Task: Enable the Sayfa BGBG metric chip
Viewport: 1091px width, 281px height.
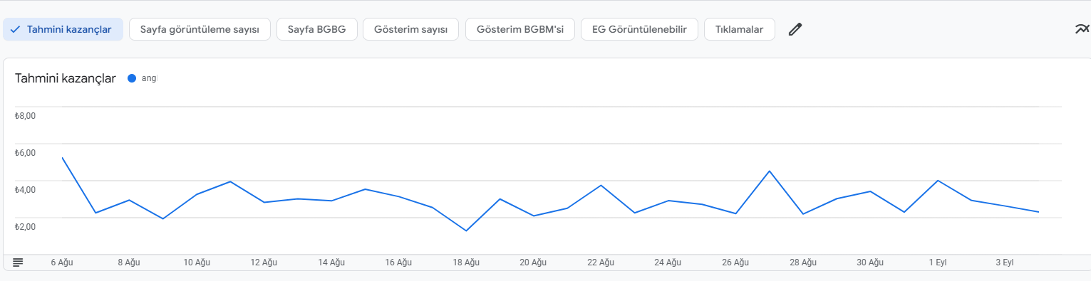Action: click(x=316, y=29)
